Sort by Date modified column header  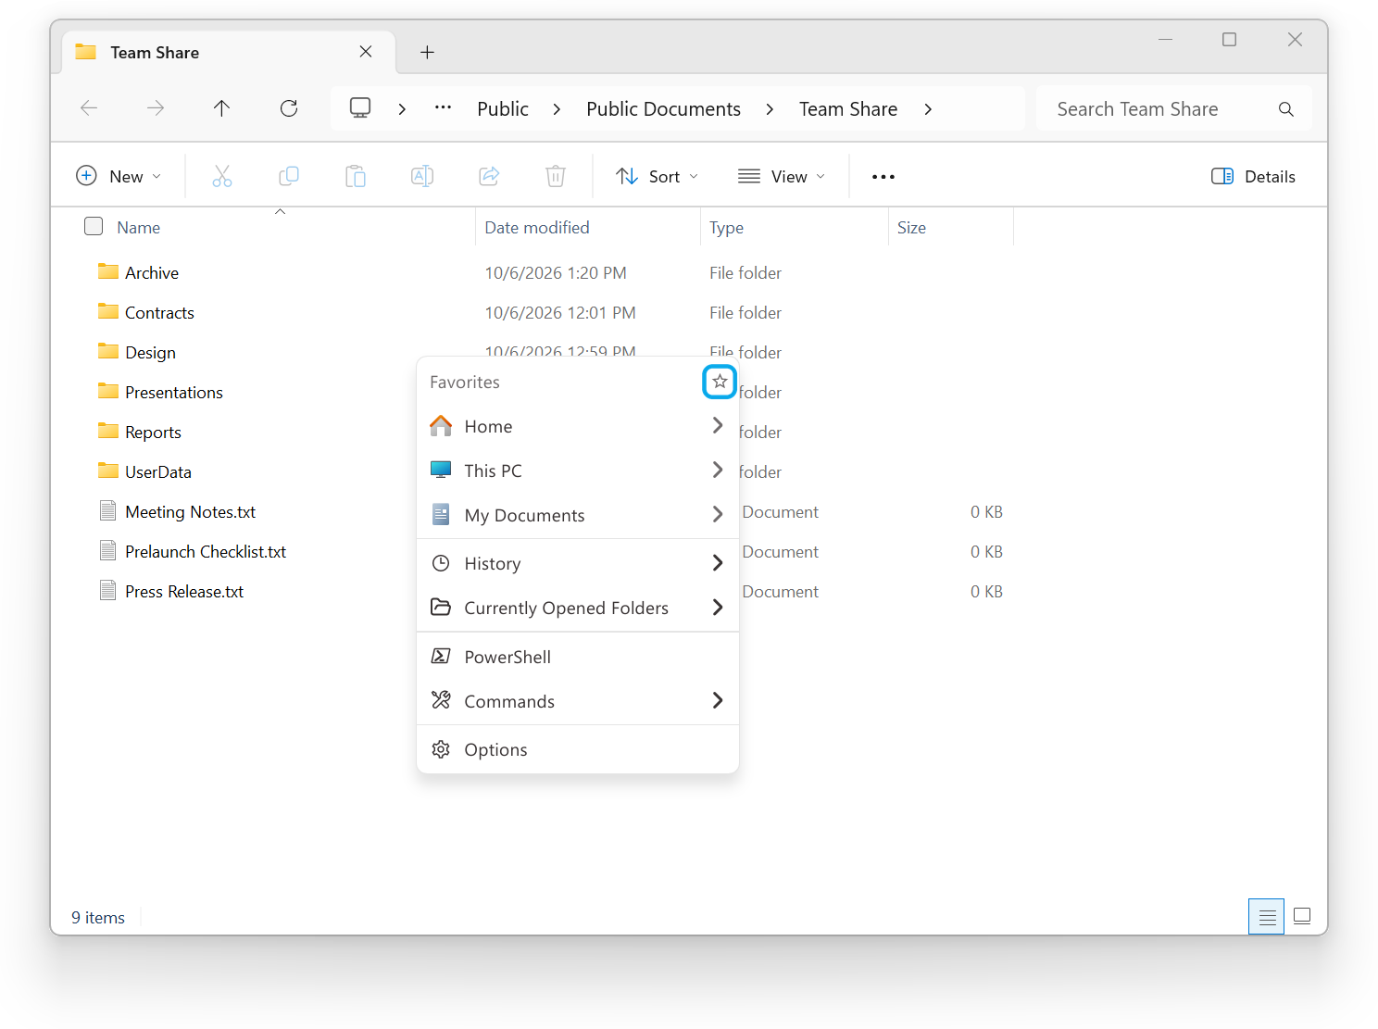(x=537, y=227)
